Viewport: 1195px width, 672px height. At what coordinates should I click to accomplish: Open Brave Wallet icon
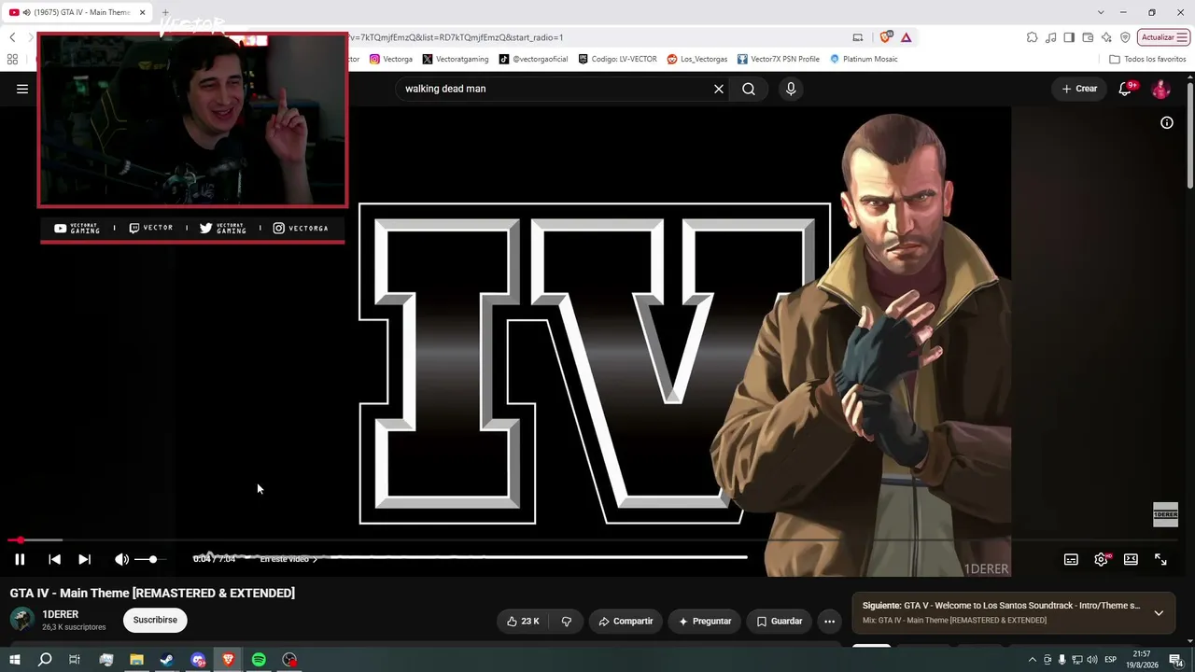pos(1088,37)
